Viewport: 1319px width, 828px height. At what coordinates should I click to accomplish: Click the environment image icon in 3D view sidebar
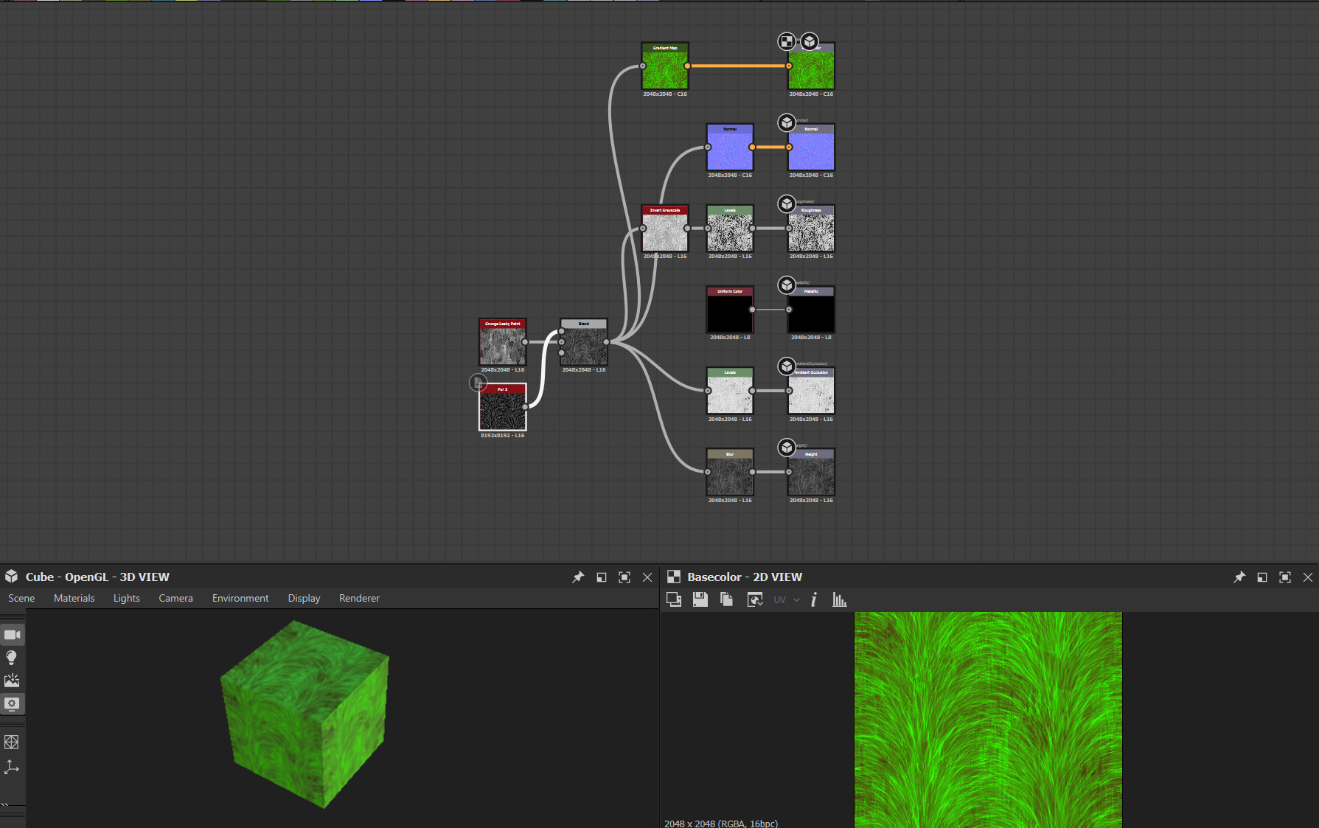tap(12, 681)
